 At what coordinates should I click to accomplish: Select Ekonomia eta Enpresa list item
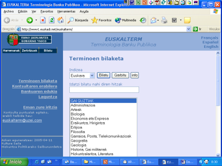click(103, 119)
